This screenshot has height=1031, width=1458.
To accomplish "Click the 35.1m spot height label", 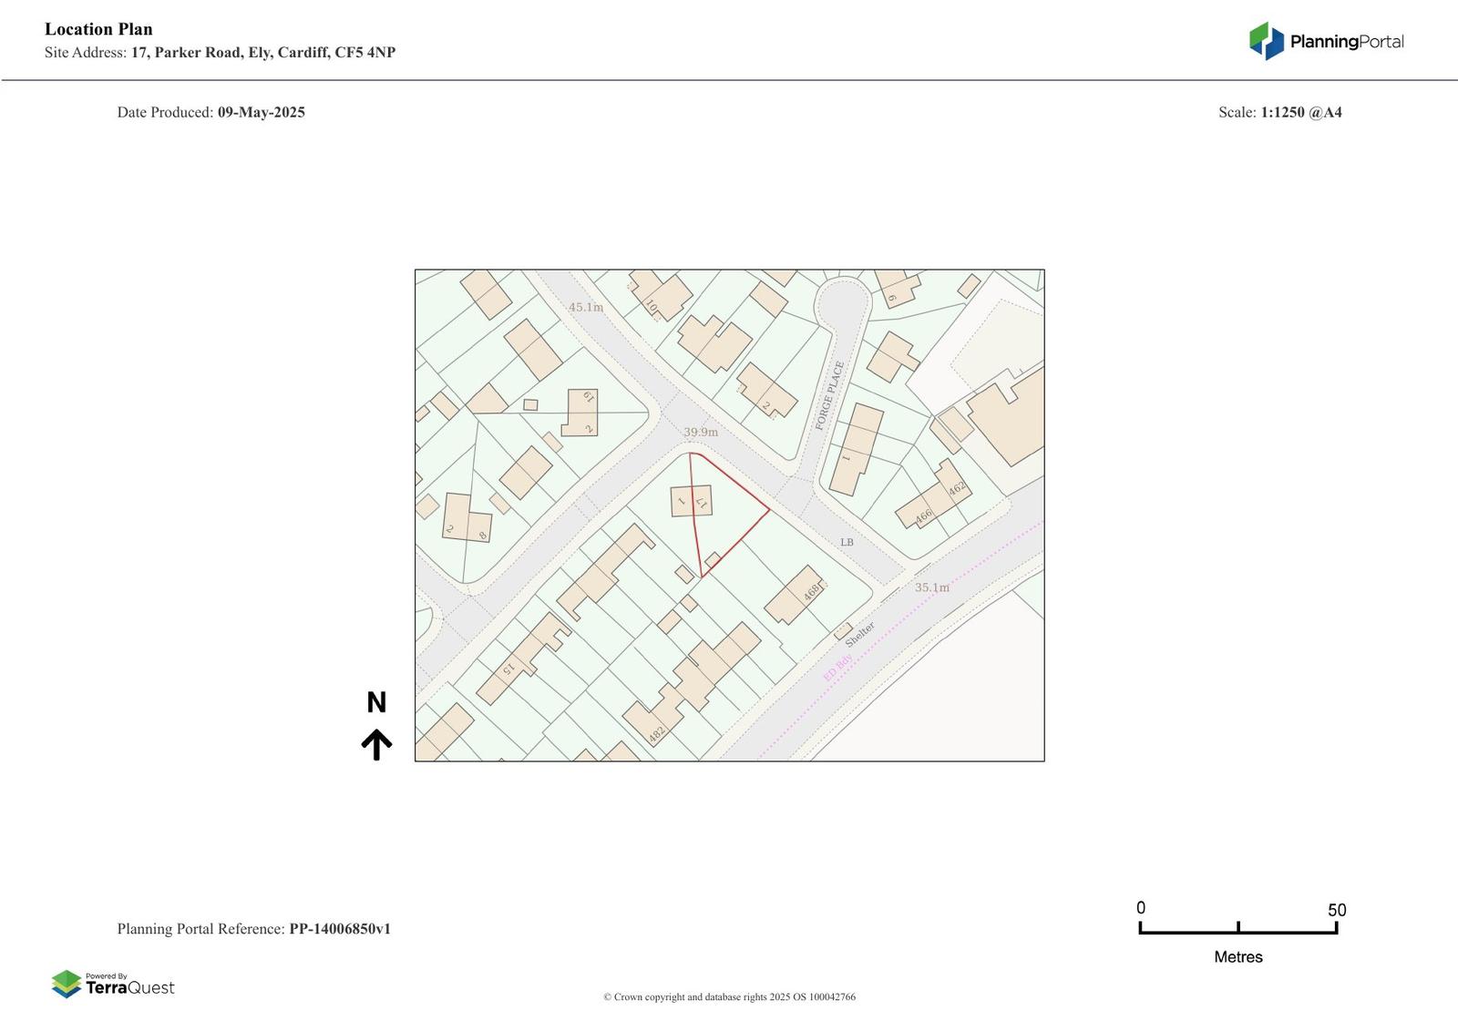I will (931, 587).
